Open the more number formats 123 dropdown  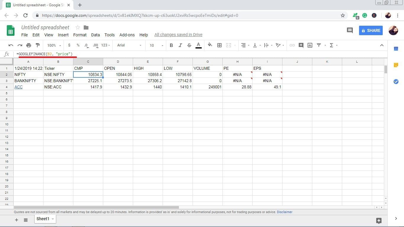pos(106,45)
